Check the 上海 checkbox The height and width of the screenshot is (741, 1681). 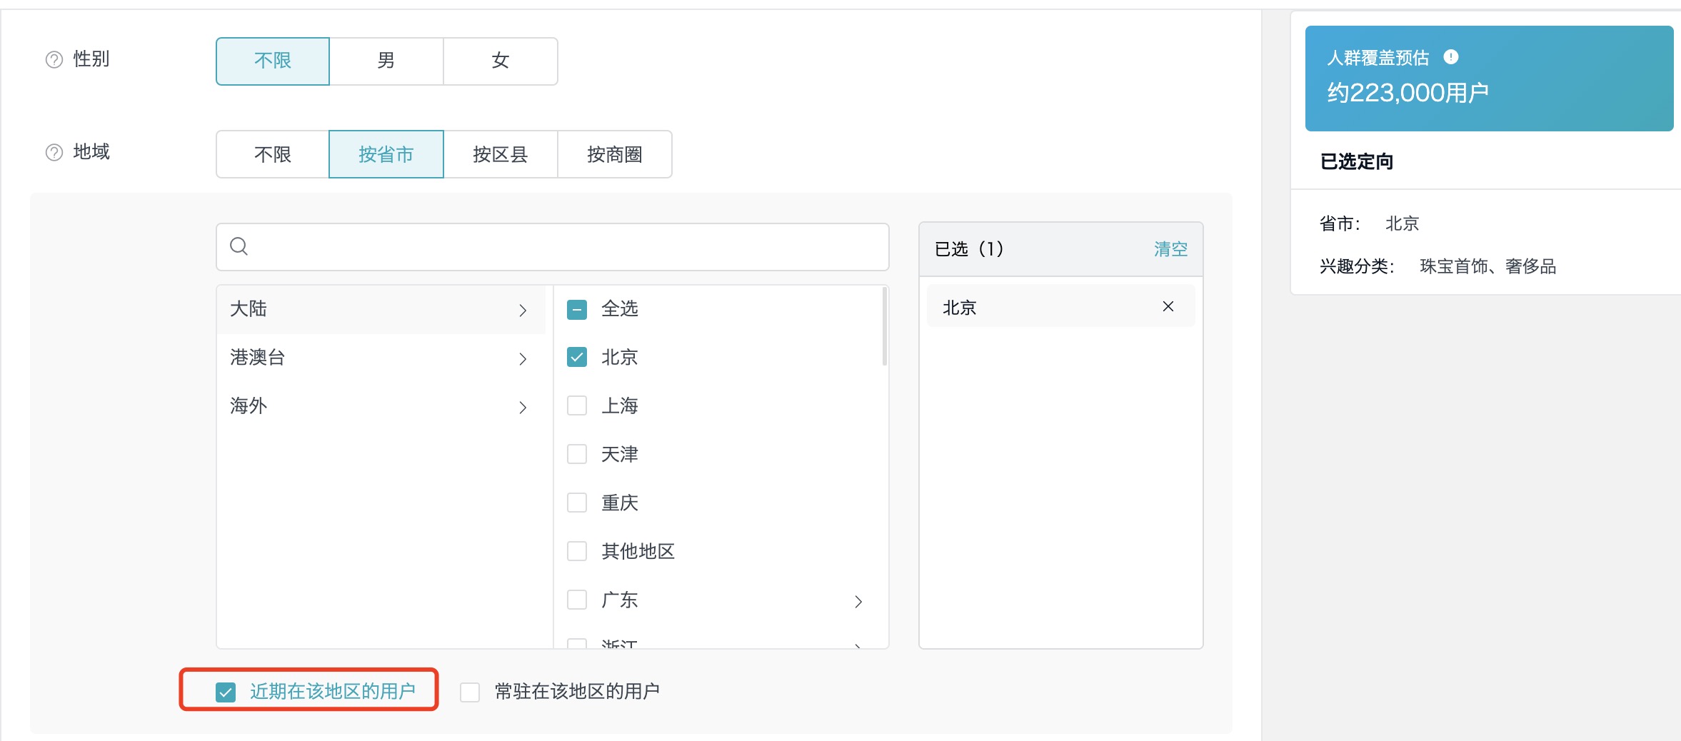(577, 405)
